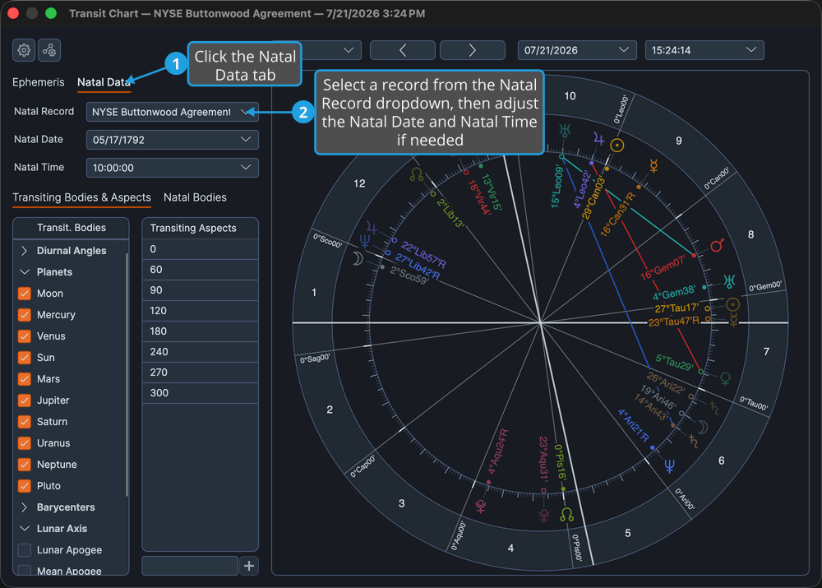Screen dimensions: 822x588
Task: Collapse the Planets group
Action: click(24, 272)
